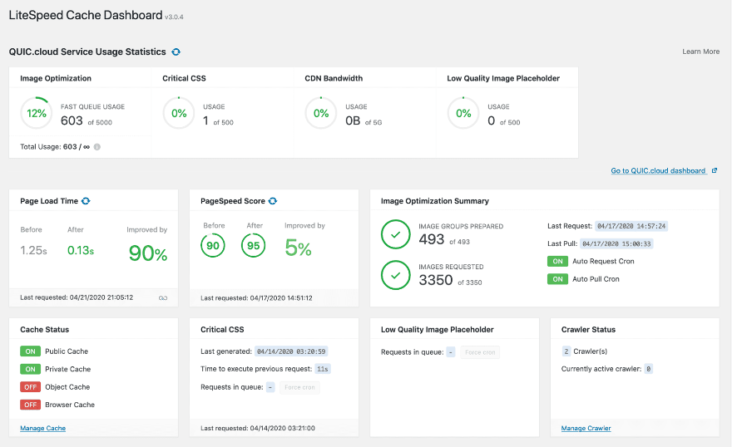Refresh QUIC.cloud Service Usage Statistics

176,52
